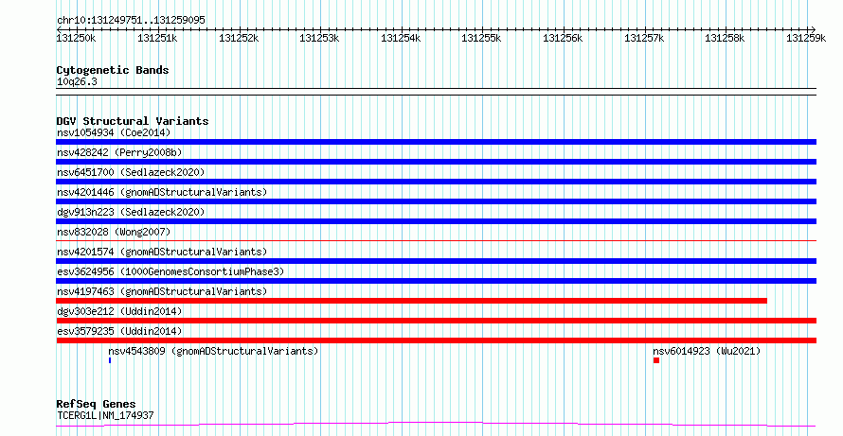Click the 131259k ruler tick label

[806, 38]
